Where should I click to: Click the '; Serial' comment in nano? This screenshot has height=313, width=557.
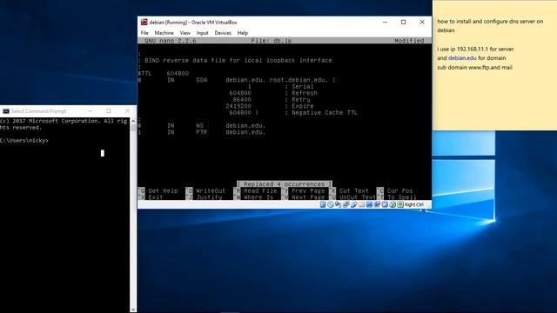pos(299,87)
